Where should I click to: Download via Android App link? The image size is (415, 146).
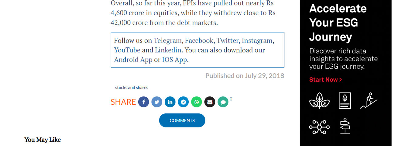[133, 60]
